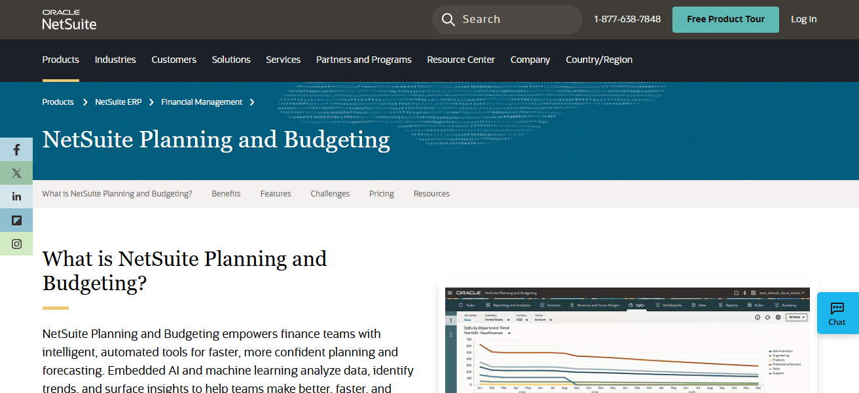Jump to the Benefits section tab
The height and width of the screenshot is (393, 859).
(226, 194)
